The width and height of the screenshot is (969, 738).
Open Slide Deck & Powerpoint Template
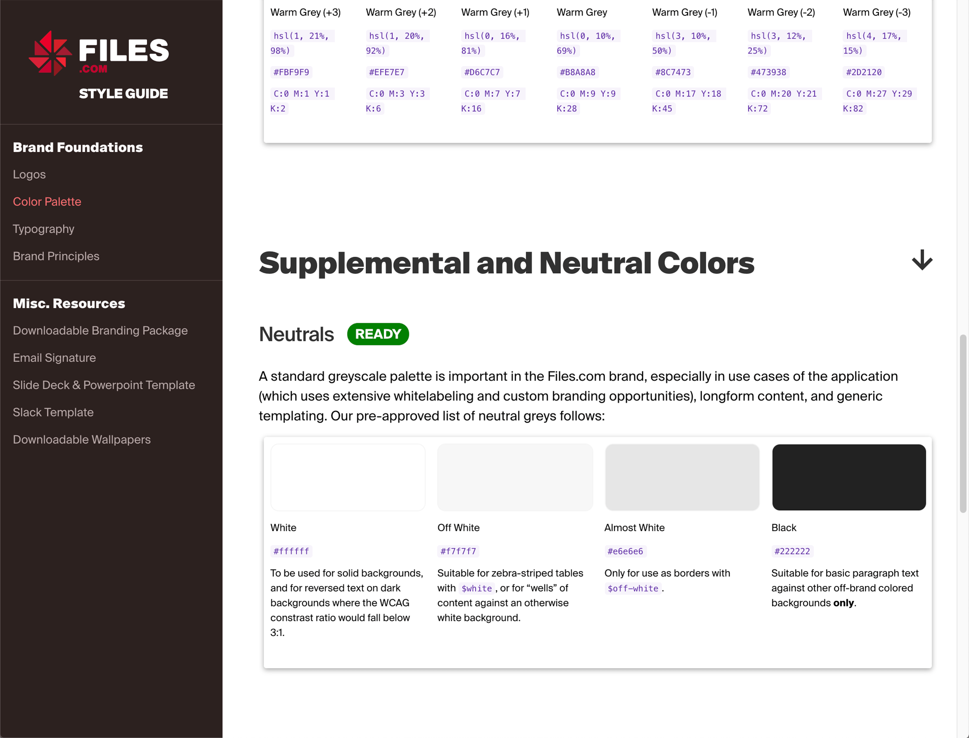pos(104,385)
